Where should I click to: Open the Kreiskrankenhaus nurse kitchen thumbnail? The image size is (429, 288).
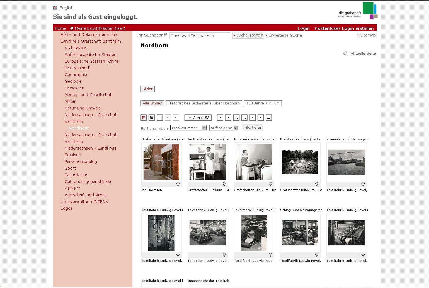coord(208,162)
